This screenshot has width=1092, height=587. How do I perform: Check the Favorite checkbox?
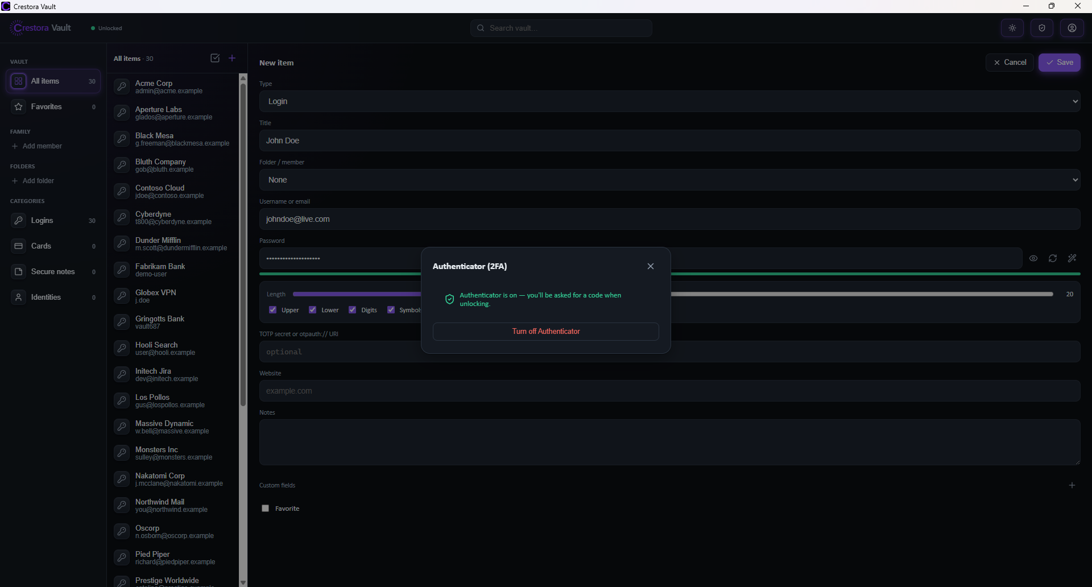[x=265, y=509]
